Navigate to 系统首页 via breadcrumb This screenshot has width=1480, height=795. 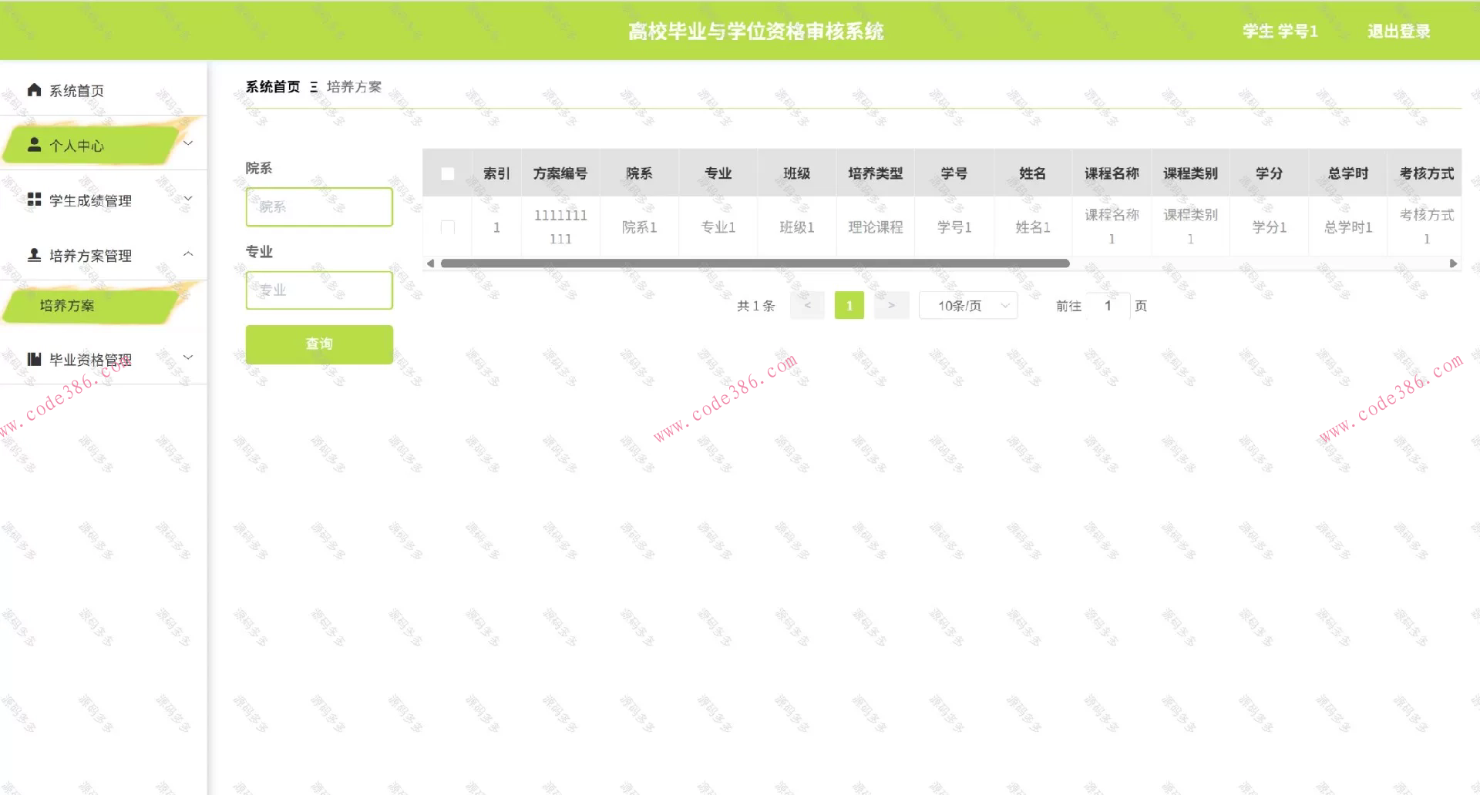click(x=271, y=86)
